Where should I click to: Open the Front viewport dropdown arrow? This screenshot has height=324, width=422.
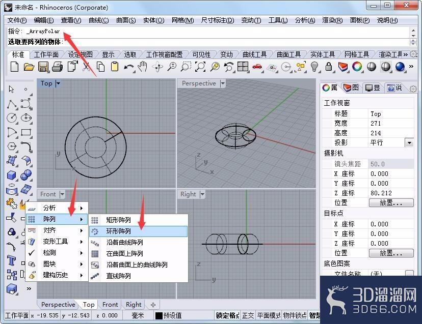62,194
